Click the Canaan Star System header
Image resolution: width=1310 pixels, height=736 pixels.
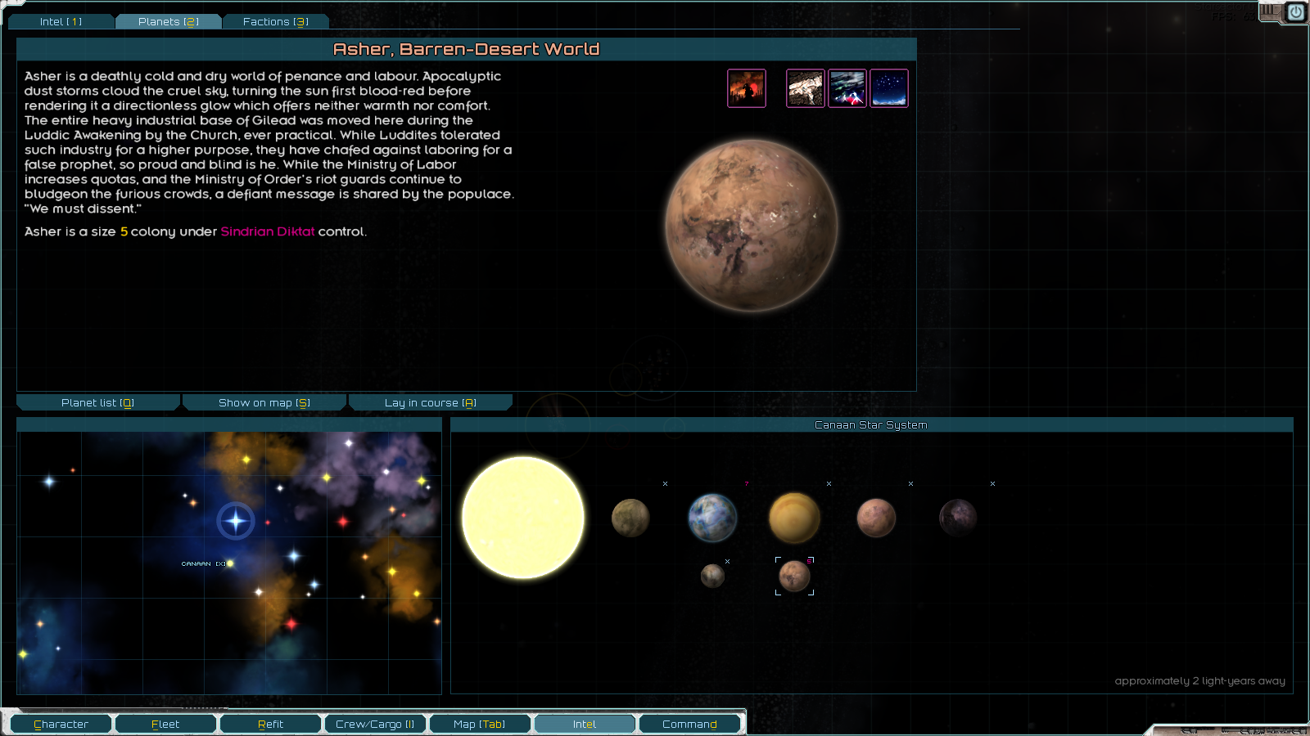click(x=871, y=424)
